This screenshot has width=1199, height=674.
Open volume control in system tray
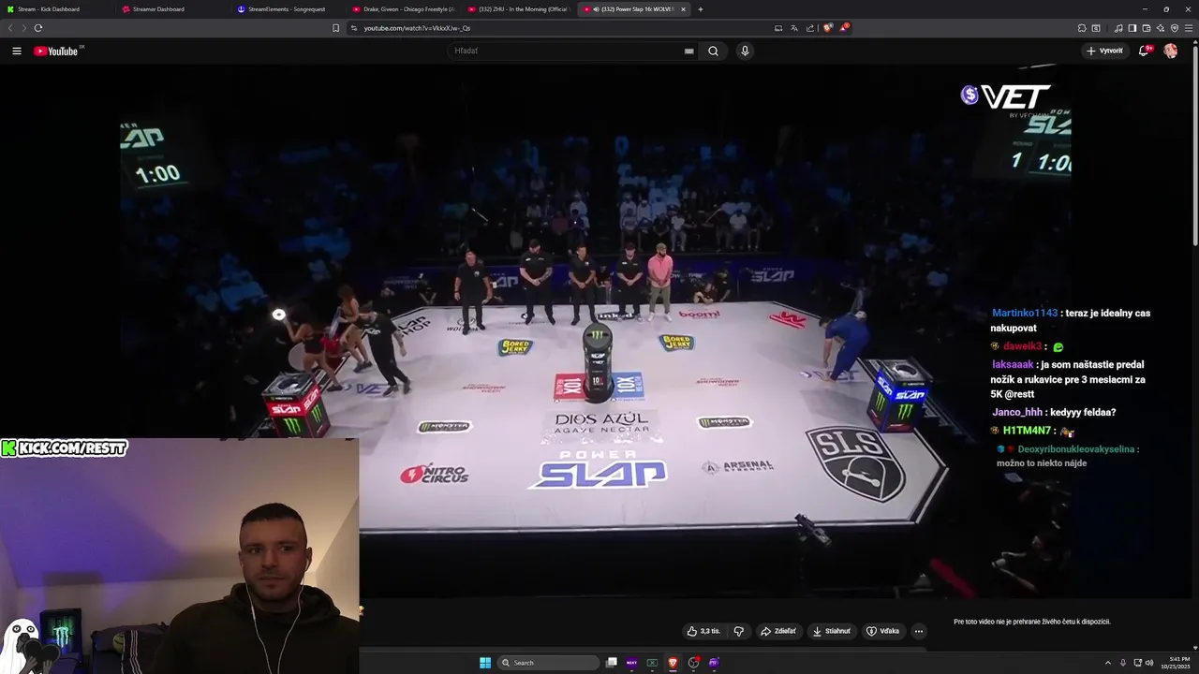pyautogui.click(x=1149, y=663)
